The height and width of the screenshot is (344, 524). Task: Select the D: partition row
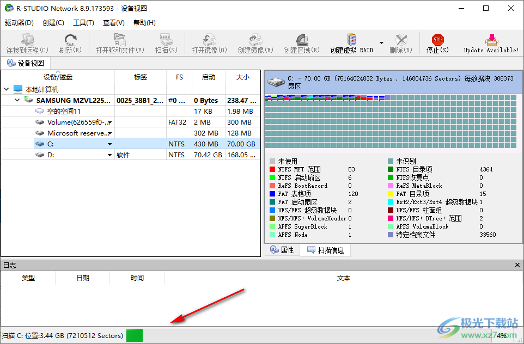pyautogui.click(x=130, y=155)
